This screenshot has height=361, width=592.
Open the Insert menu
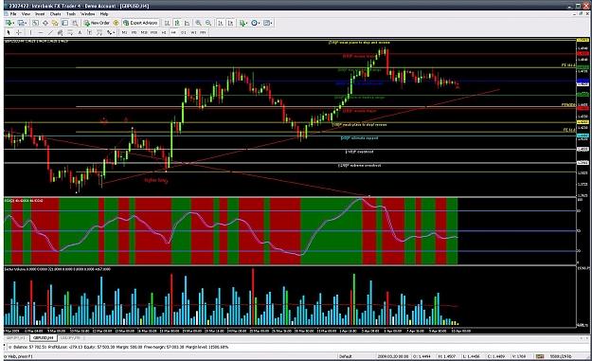pyautogui.click(x=40, y=14)
